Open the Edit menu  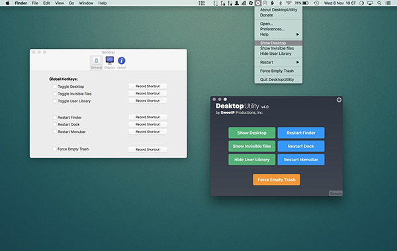point(46,3)
